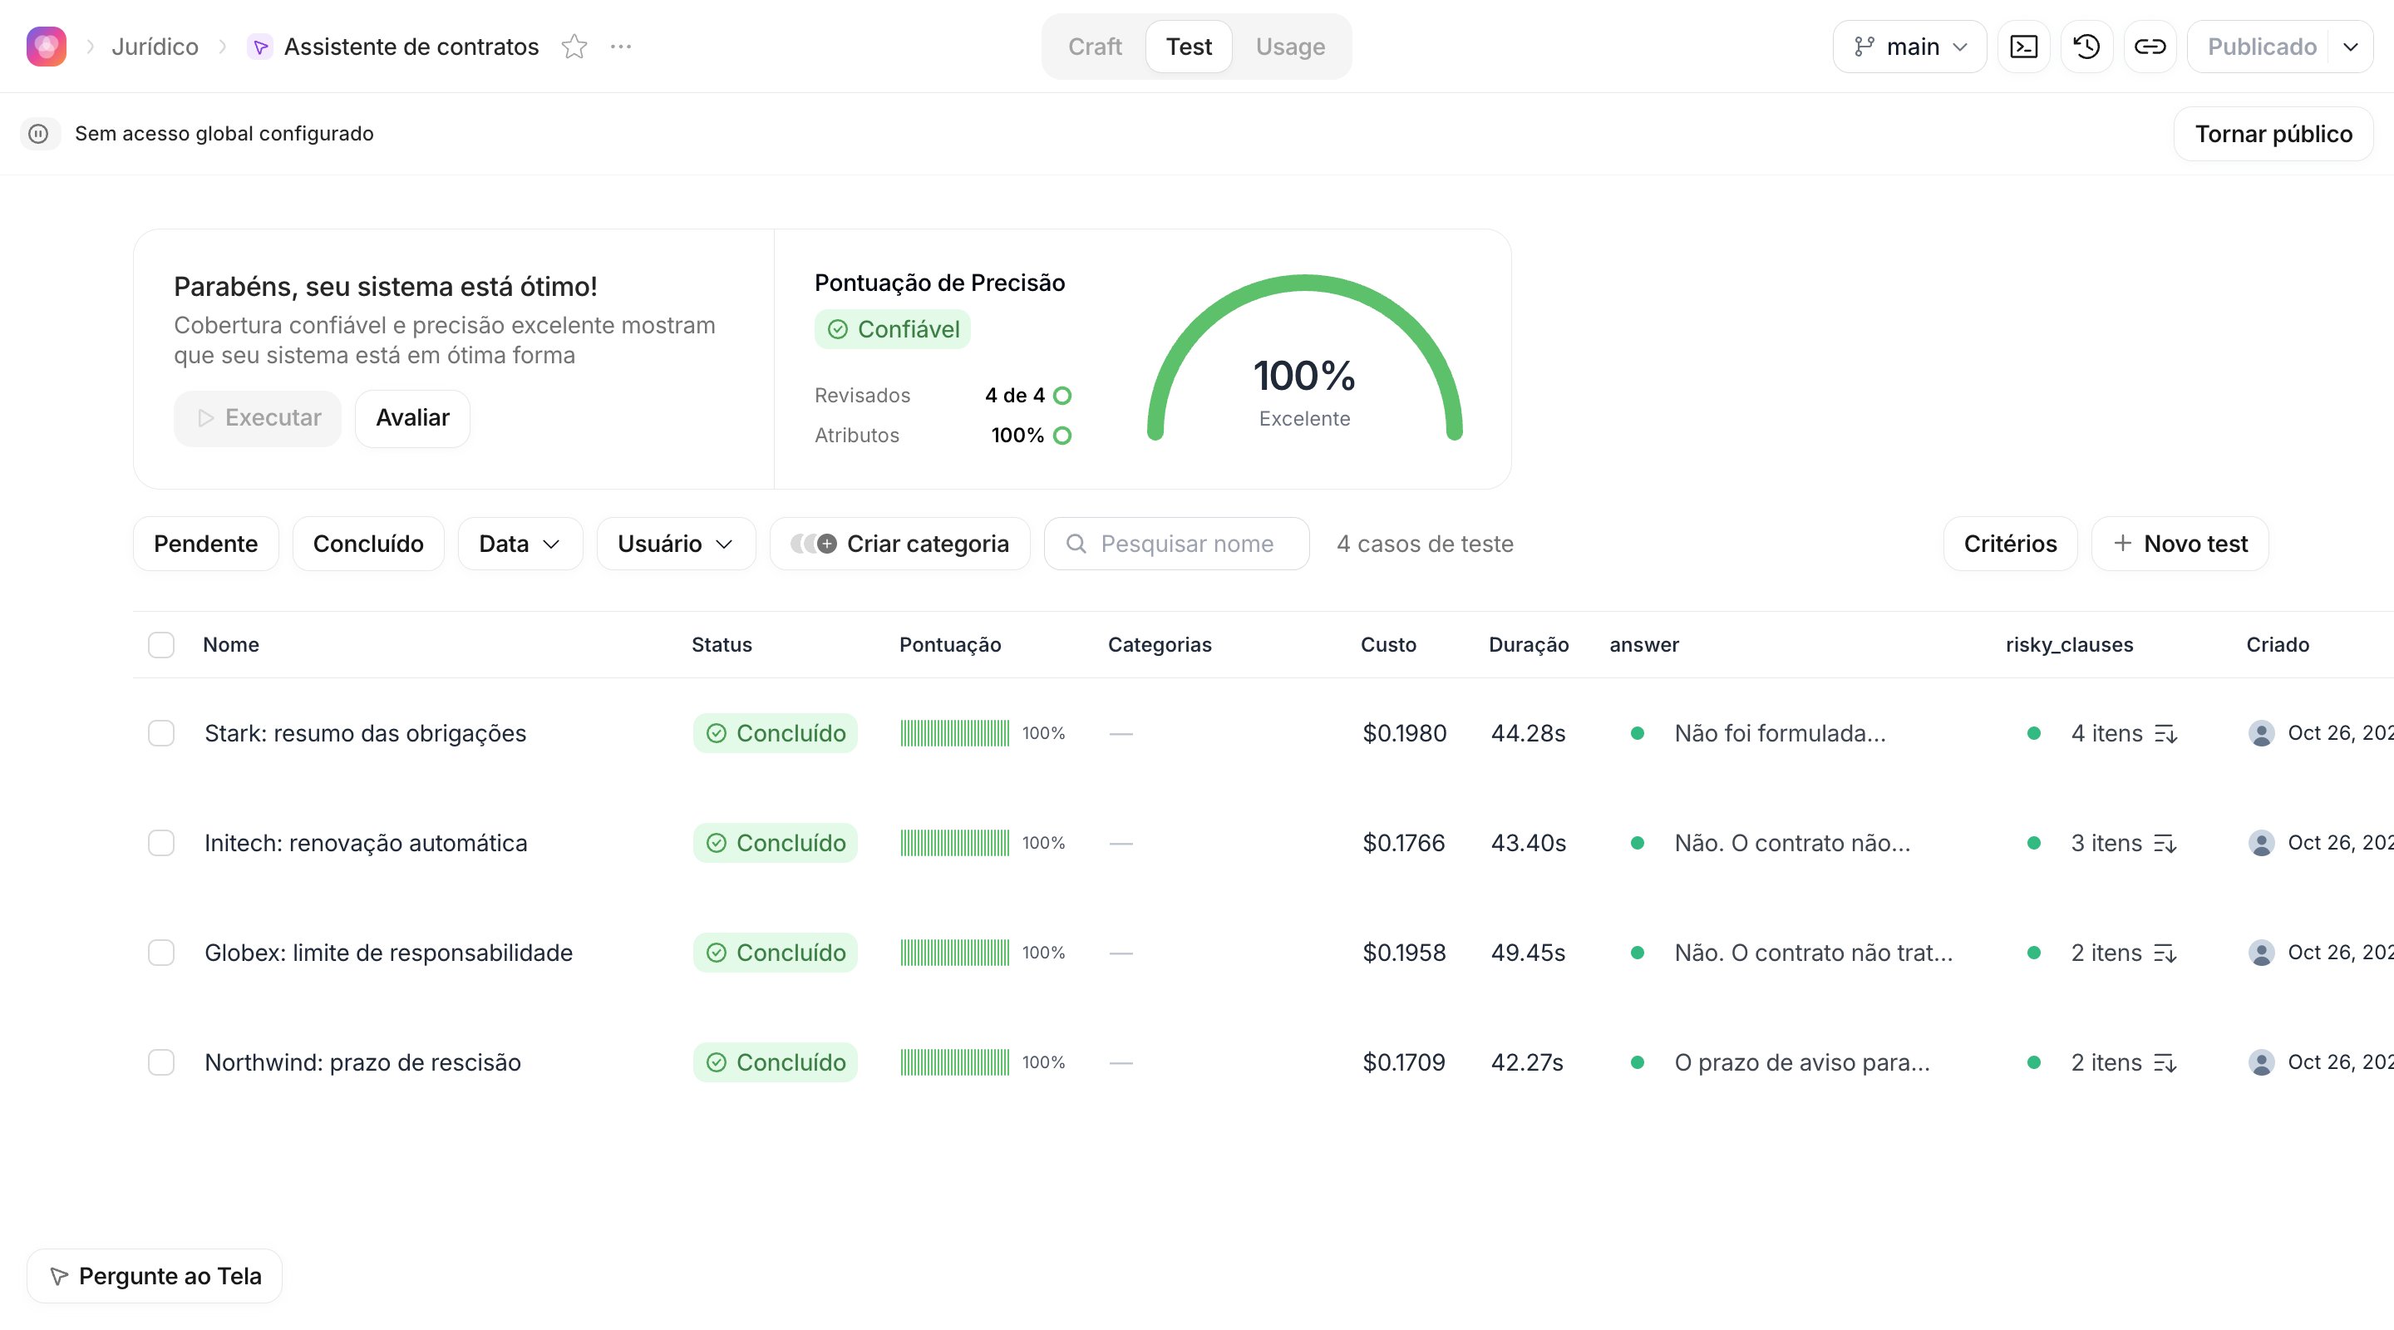Expand the main branch dropdown
Viewport: 2394px width, 1330px height.
1910,47
